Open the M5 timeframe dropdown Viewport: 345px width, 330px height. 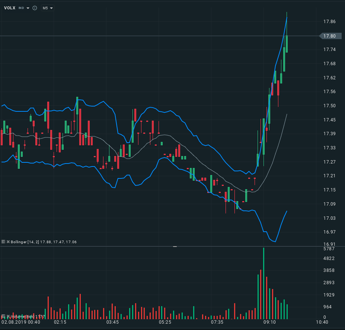pyautogui.click(x=48, y=8)
